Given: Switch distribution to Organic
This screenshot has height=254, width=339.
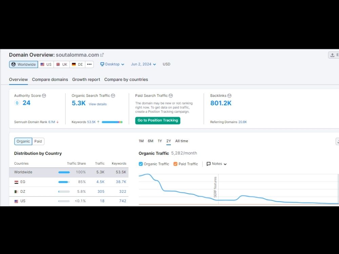Looking at the screenshot, I should click(x=23, y=141).
